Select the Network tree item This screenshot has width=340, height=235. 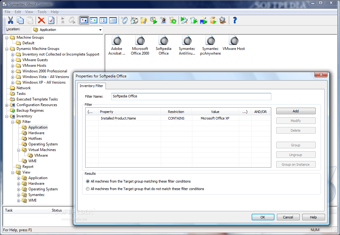click(23, 88)
